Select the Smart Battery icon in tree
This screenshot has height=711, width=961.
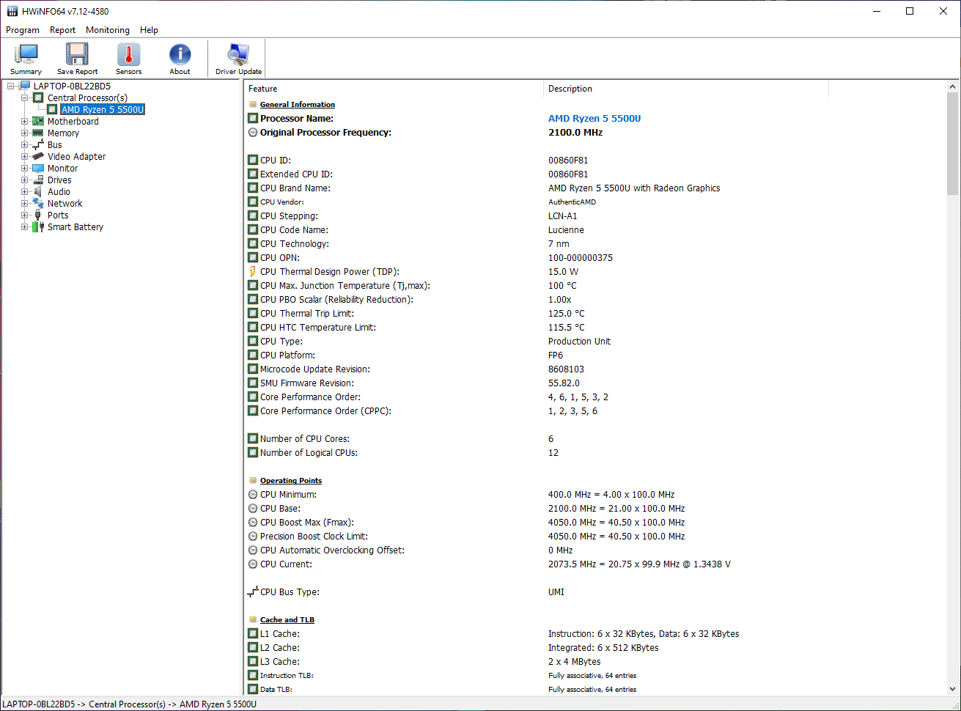pos(38,227)
